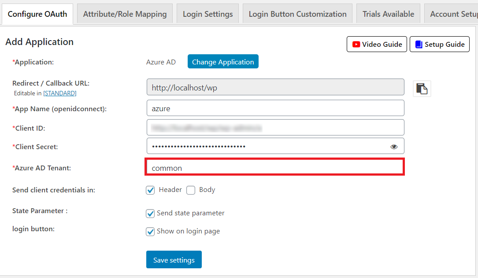Uncheck the Header credentials checkbox
The width and height of the screenshot is (478, 278).
point(151,190)
